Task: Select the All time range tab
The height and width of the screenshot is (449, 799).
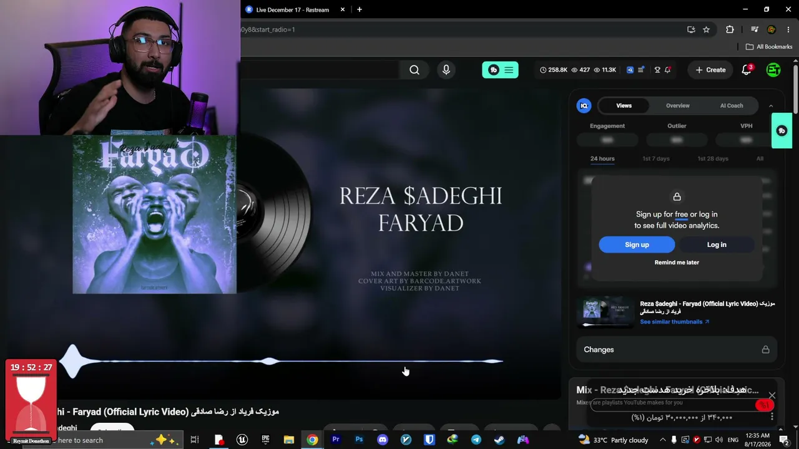Action: [x=760, y=158]
